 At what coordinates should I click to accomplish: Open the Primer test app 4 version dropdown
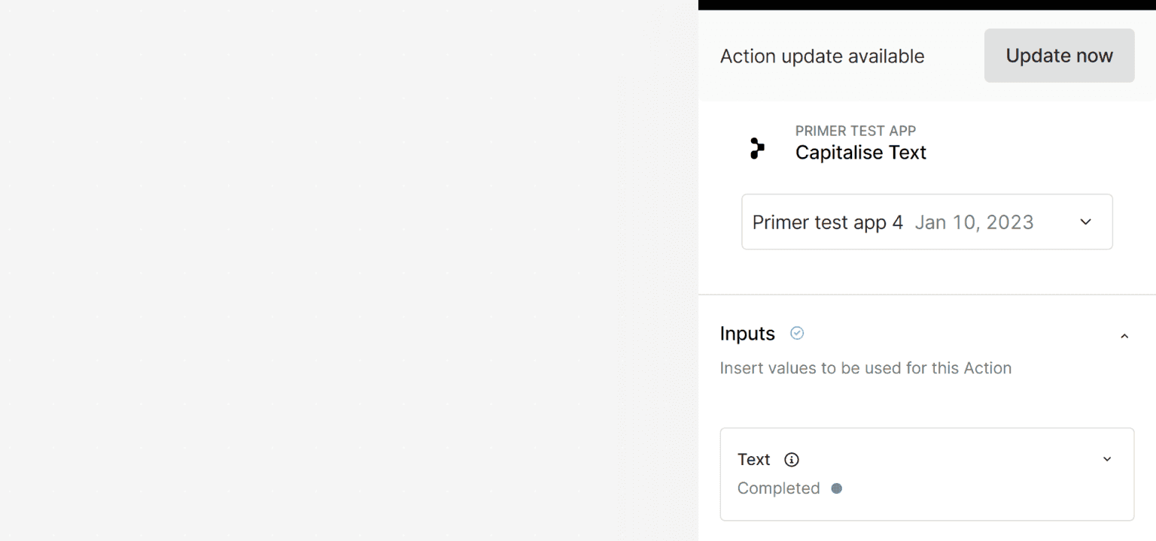coord(926,222)
